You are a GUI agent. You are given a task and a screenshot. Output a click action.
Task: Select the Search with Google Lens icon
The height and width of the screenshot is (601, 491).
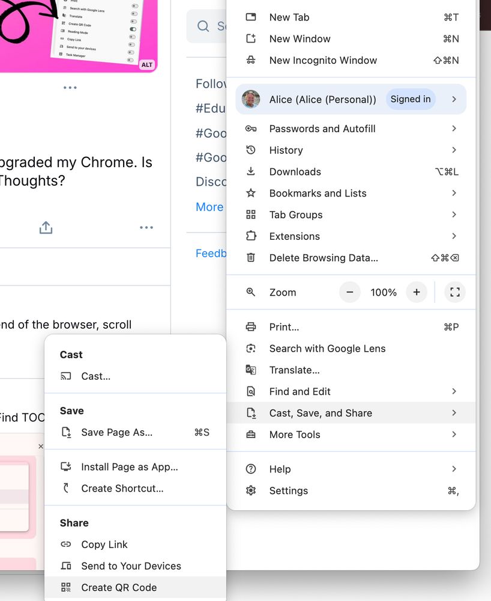pyautogui.click(x=251, y=349)
